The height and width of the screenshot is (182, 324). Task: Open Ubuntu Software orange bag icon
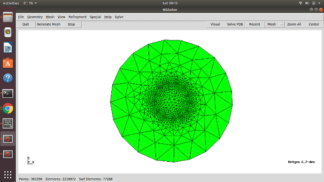pos(8,63)
